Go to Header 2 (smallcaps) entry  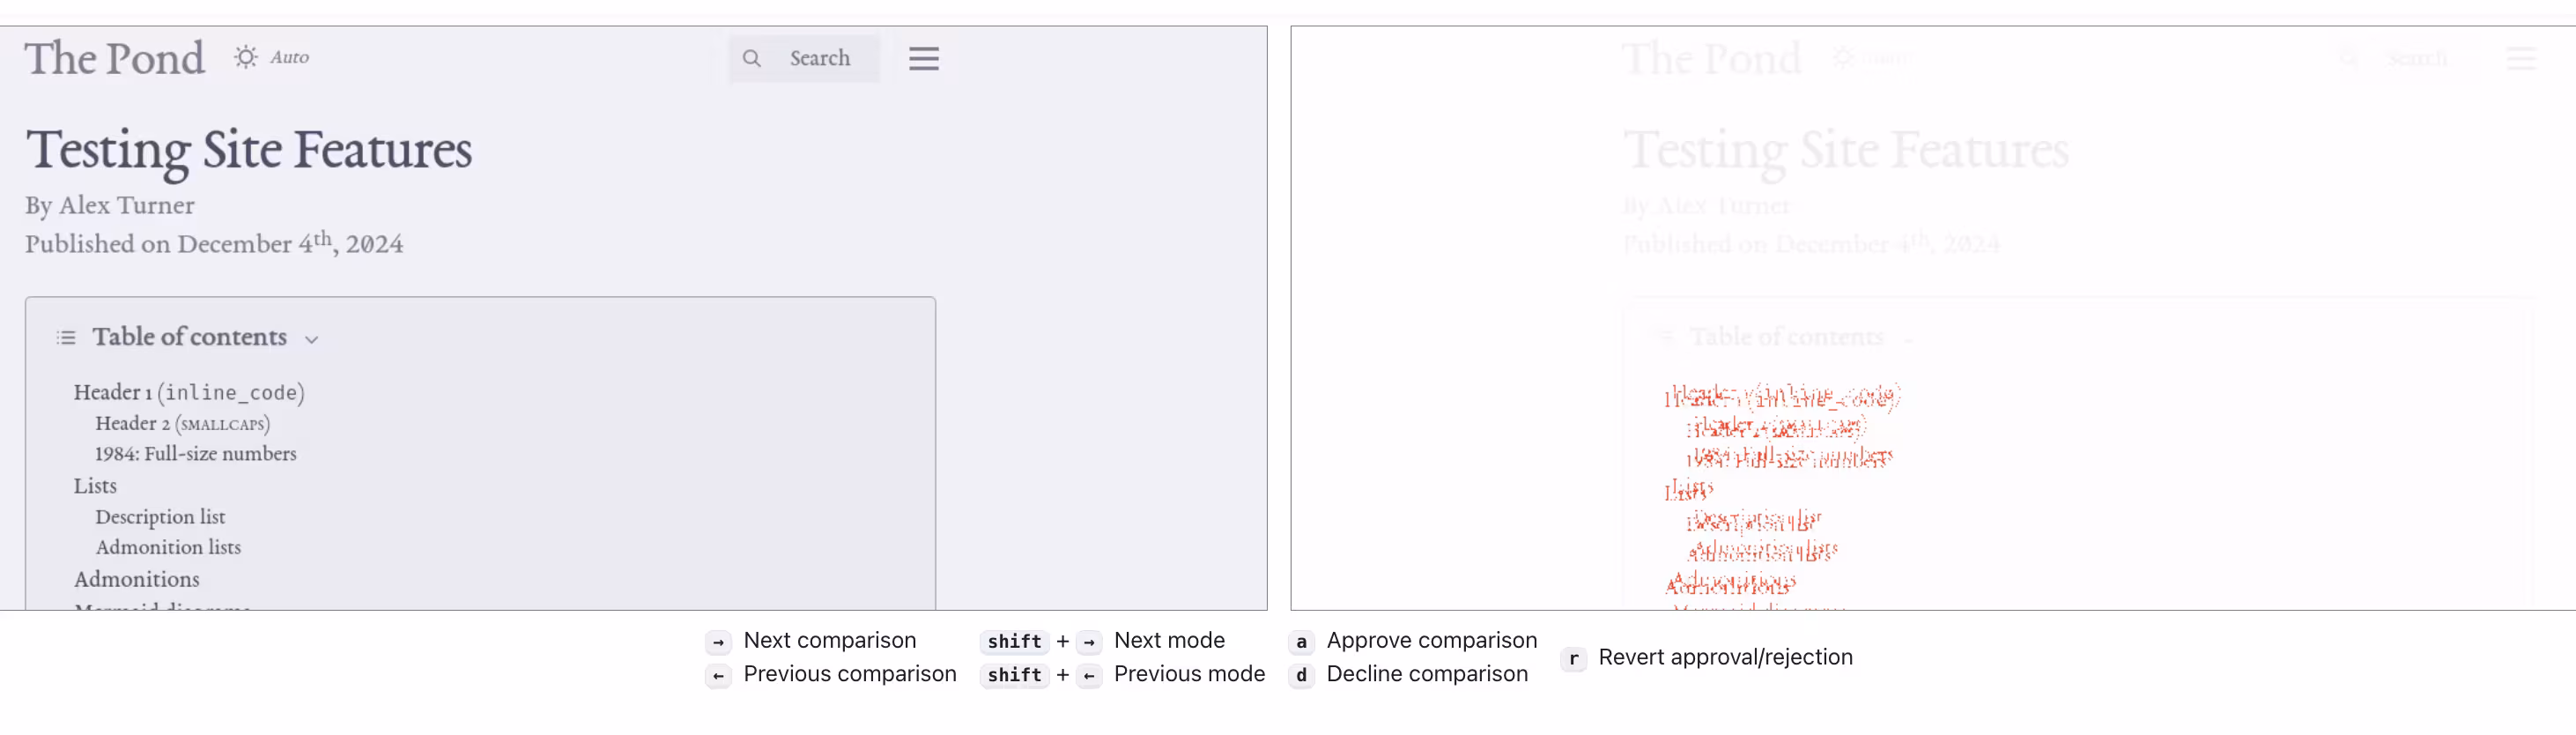pos(182,424)
